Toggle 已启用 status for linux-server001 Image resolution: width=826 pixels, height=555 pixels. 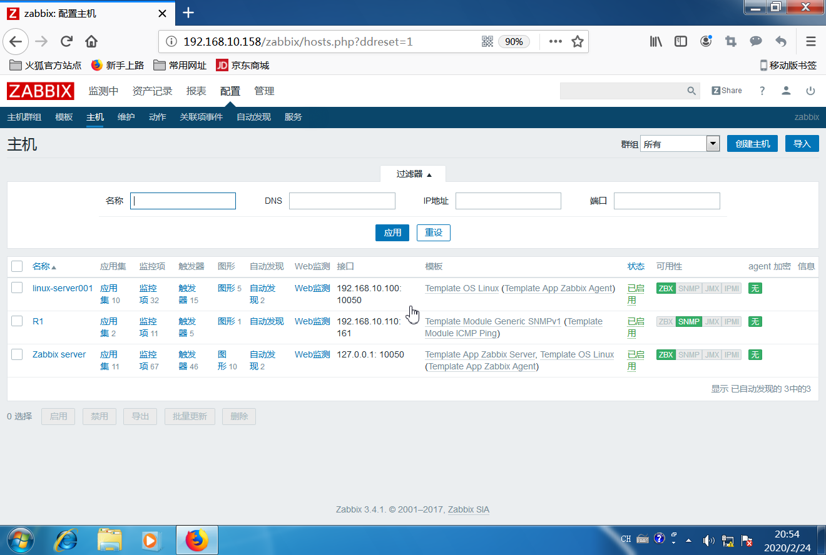point(636,294)
